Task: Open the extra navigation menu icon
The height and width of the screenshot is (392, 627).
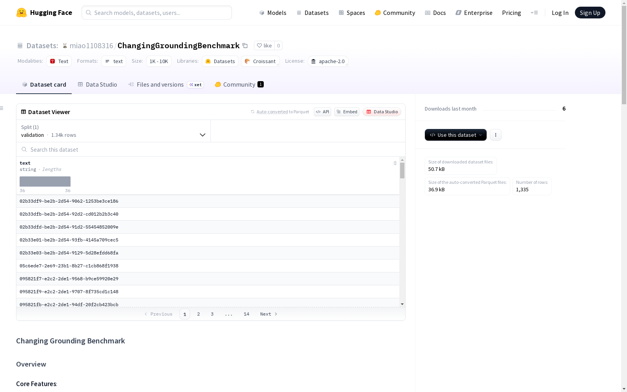Action: pos(534,13)
